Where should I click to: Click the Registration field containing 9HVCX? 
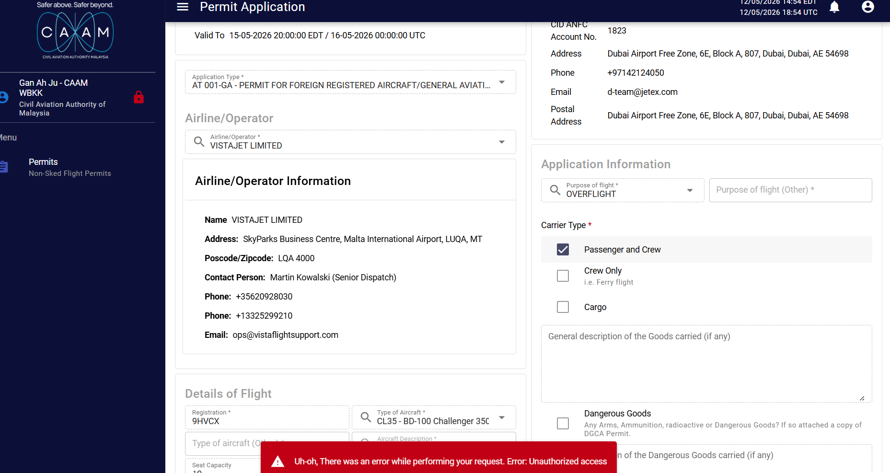pyautogui.click(x=267, y=417)
